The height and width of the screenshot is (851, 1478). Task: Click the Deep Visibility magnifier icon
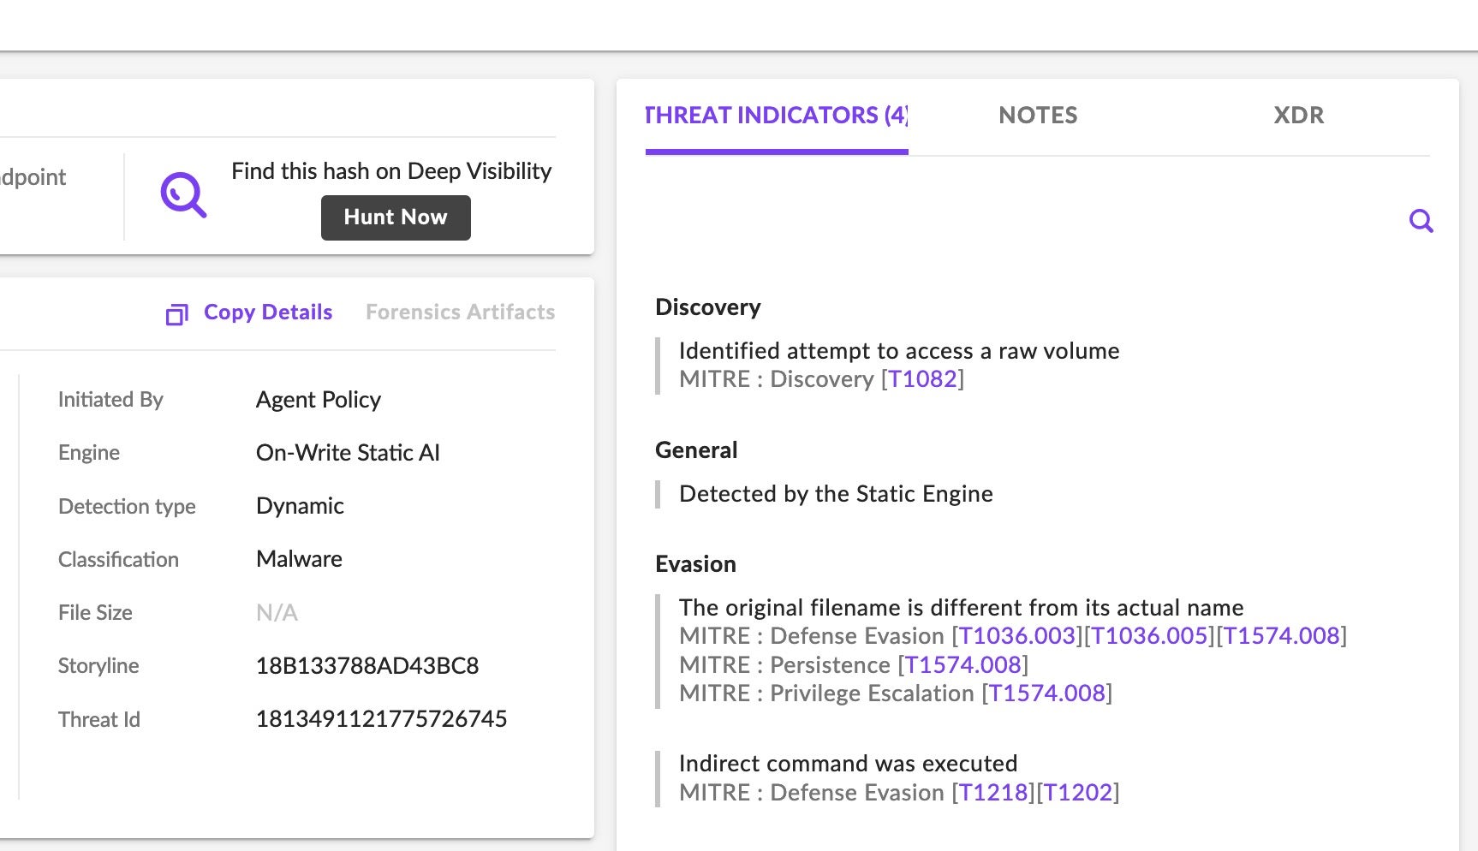pyautogui.click(x=184, y=195)
